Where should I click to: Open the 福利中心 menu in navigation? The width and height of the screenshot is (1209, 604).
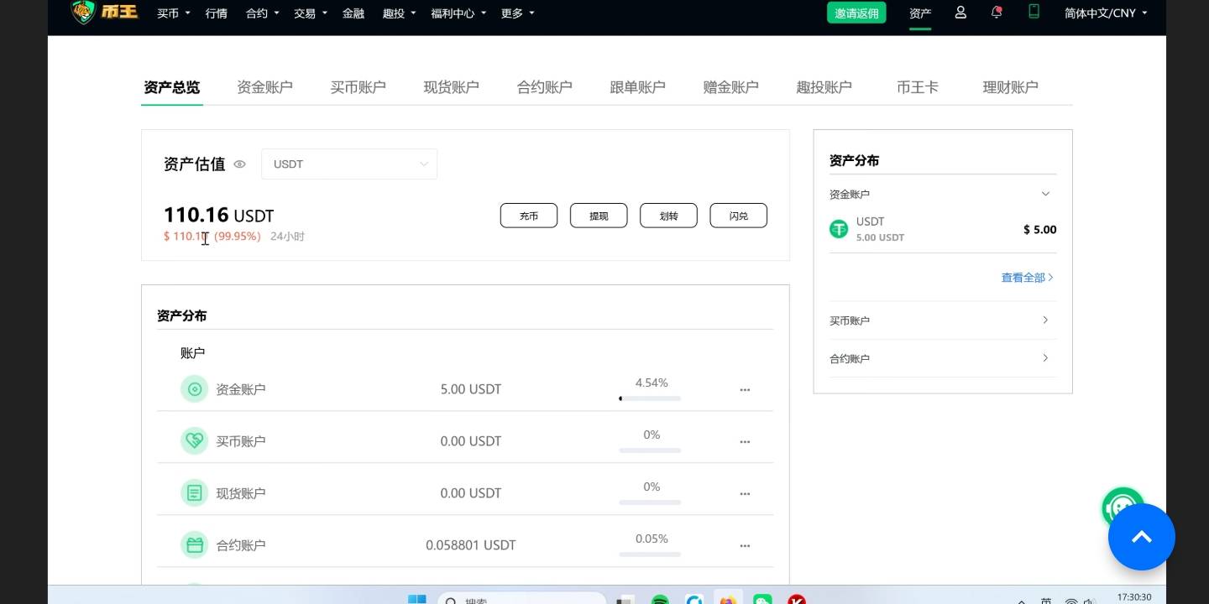[x=458, y=13]
